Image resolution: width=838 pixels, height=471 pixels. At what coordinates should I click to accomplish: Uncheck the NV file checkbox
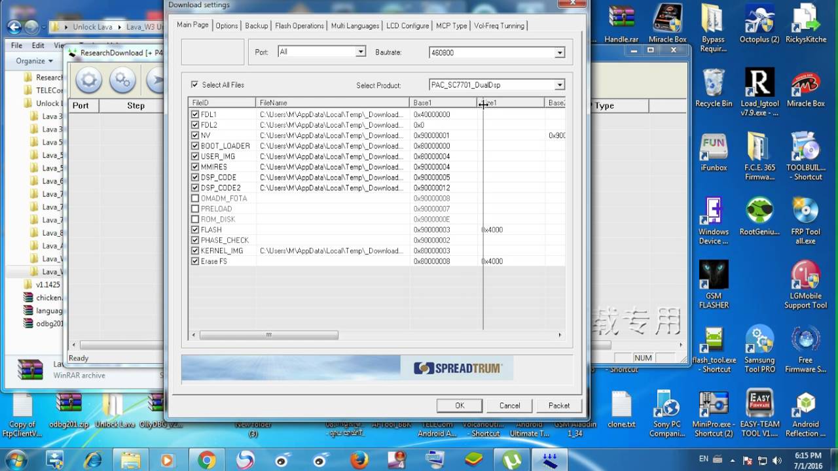[x=194, y=135]
